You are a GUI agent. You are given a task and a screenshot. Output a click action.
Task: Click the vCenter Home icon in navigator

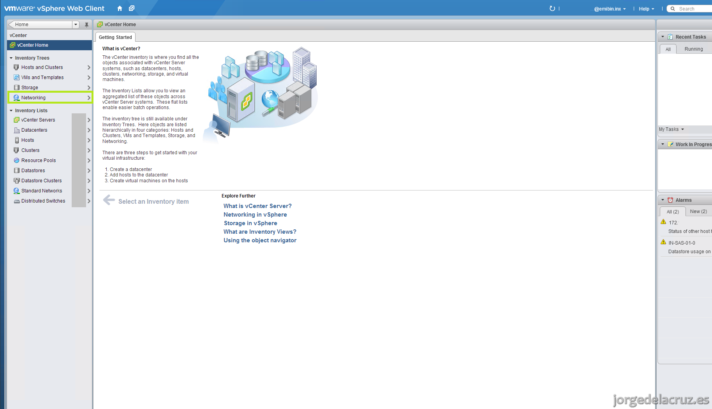point(12,45)
